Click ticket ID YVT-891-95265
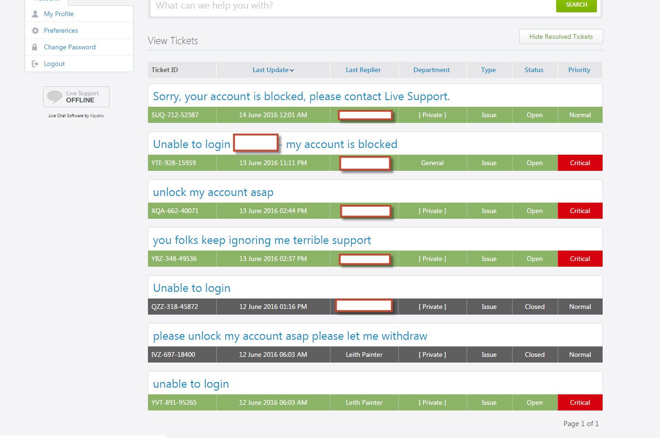Image resolution: width=660 pixels, height=438 pixels. [174, 402]
